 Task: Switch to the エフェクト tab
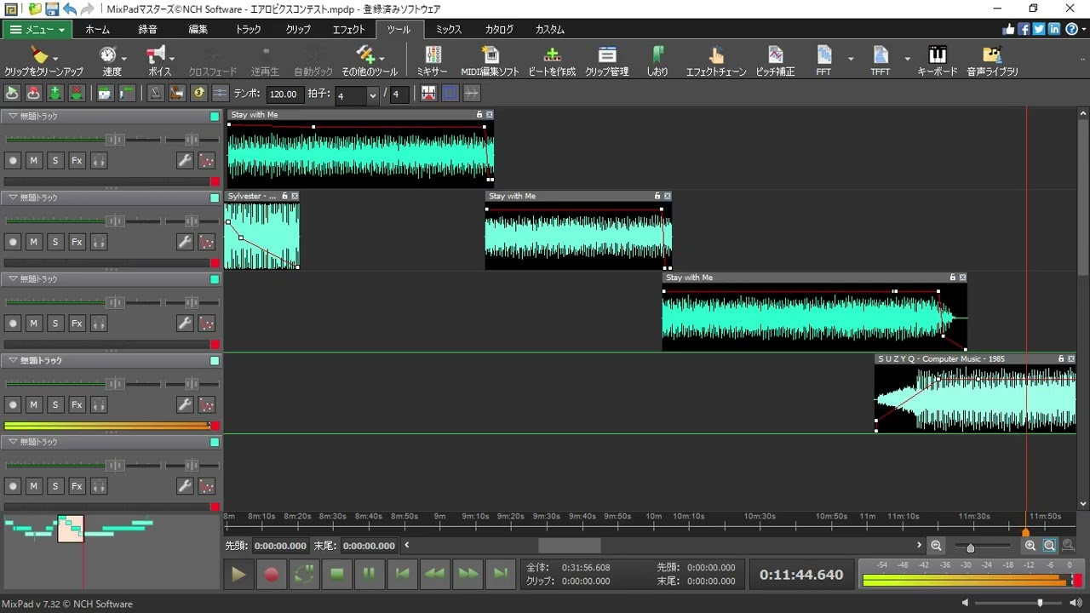coord(348,29)
